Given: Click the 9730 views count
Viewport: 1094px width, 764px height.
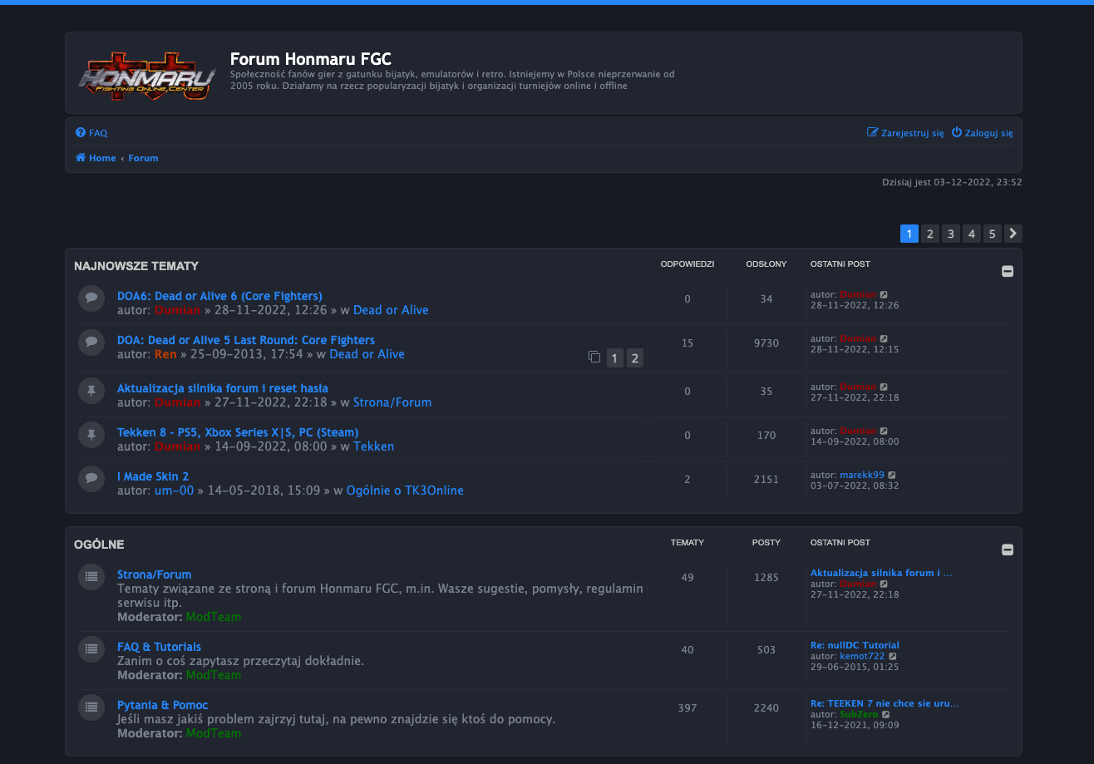Looking at the screenshot, I should point(766,343).
